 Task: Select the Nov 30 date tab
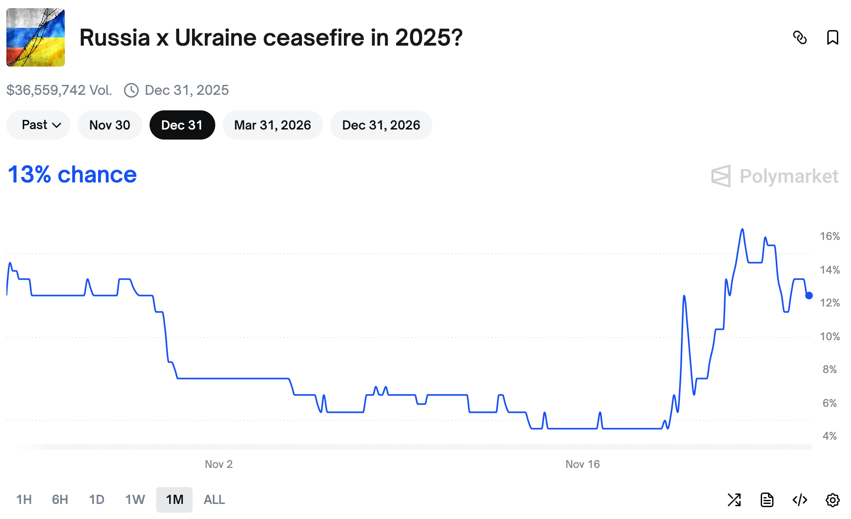point(109,125)
